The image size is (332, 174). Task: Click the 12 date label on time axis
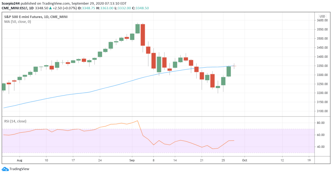(282, 160)
